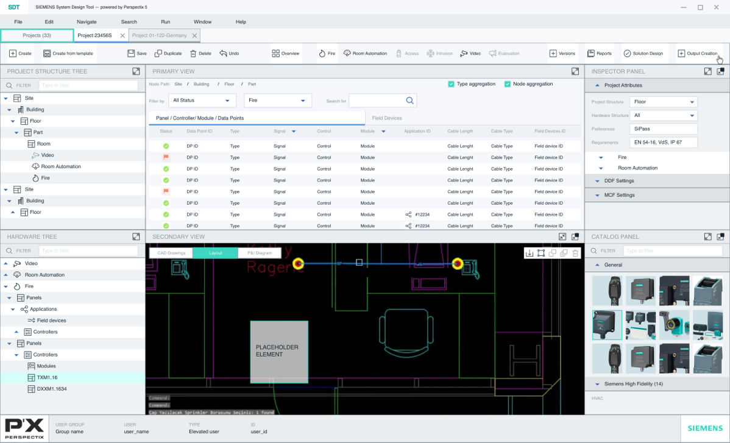The height and width of the screenshot is (443, 730).
Task: Click the Overview toolbar icon
Action: (x=285, y=53)
